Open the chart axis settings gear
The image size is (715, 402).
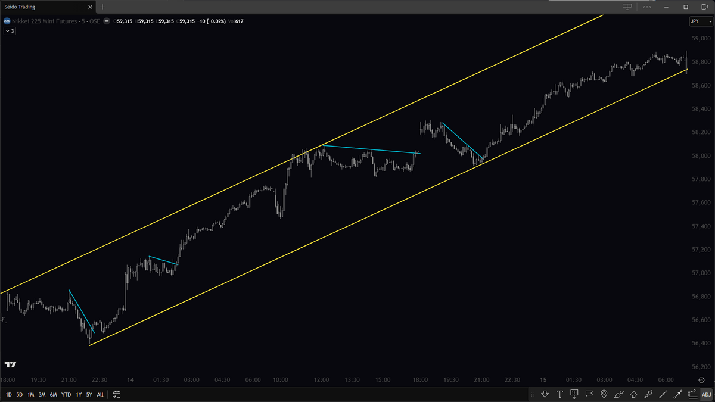(x=701, y=380)
